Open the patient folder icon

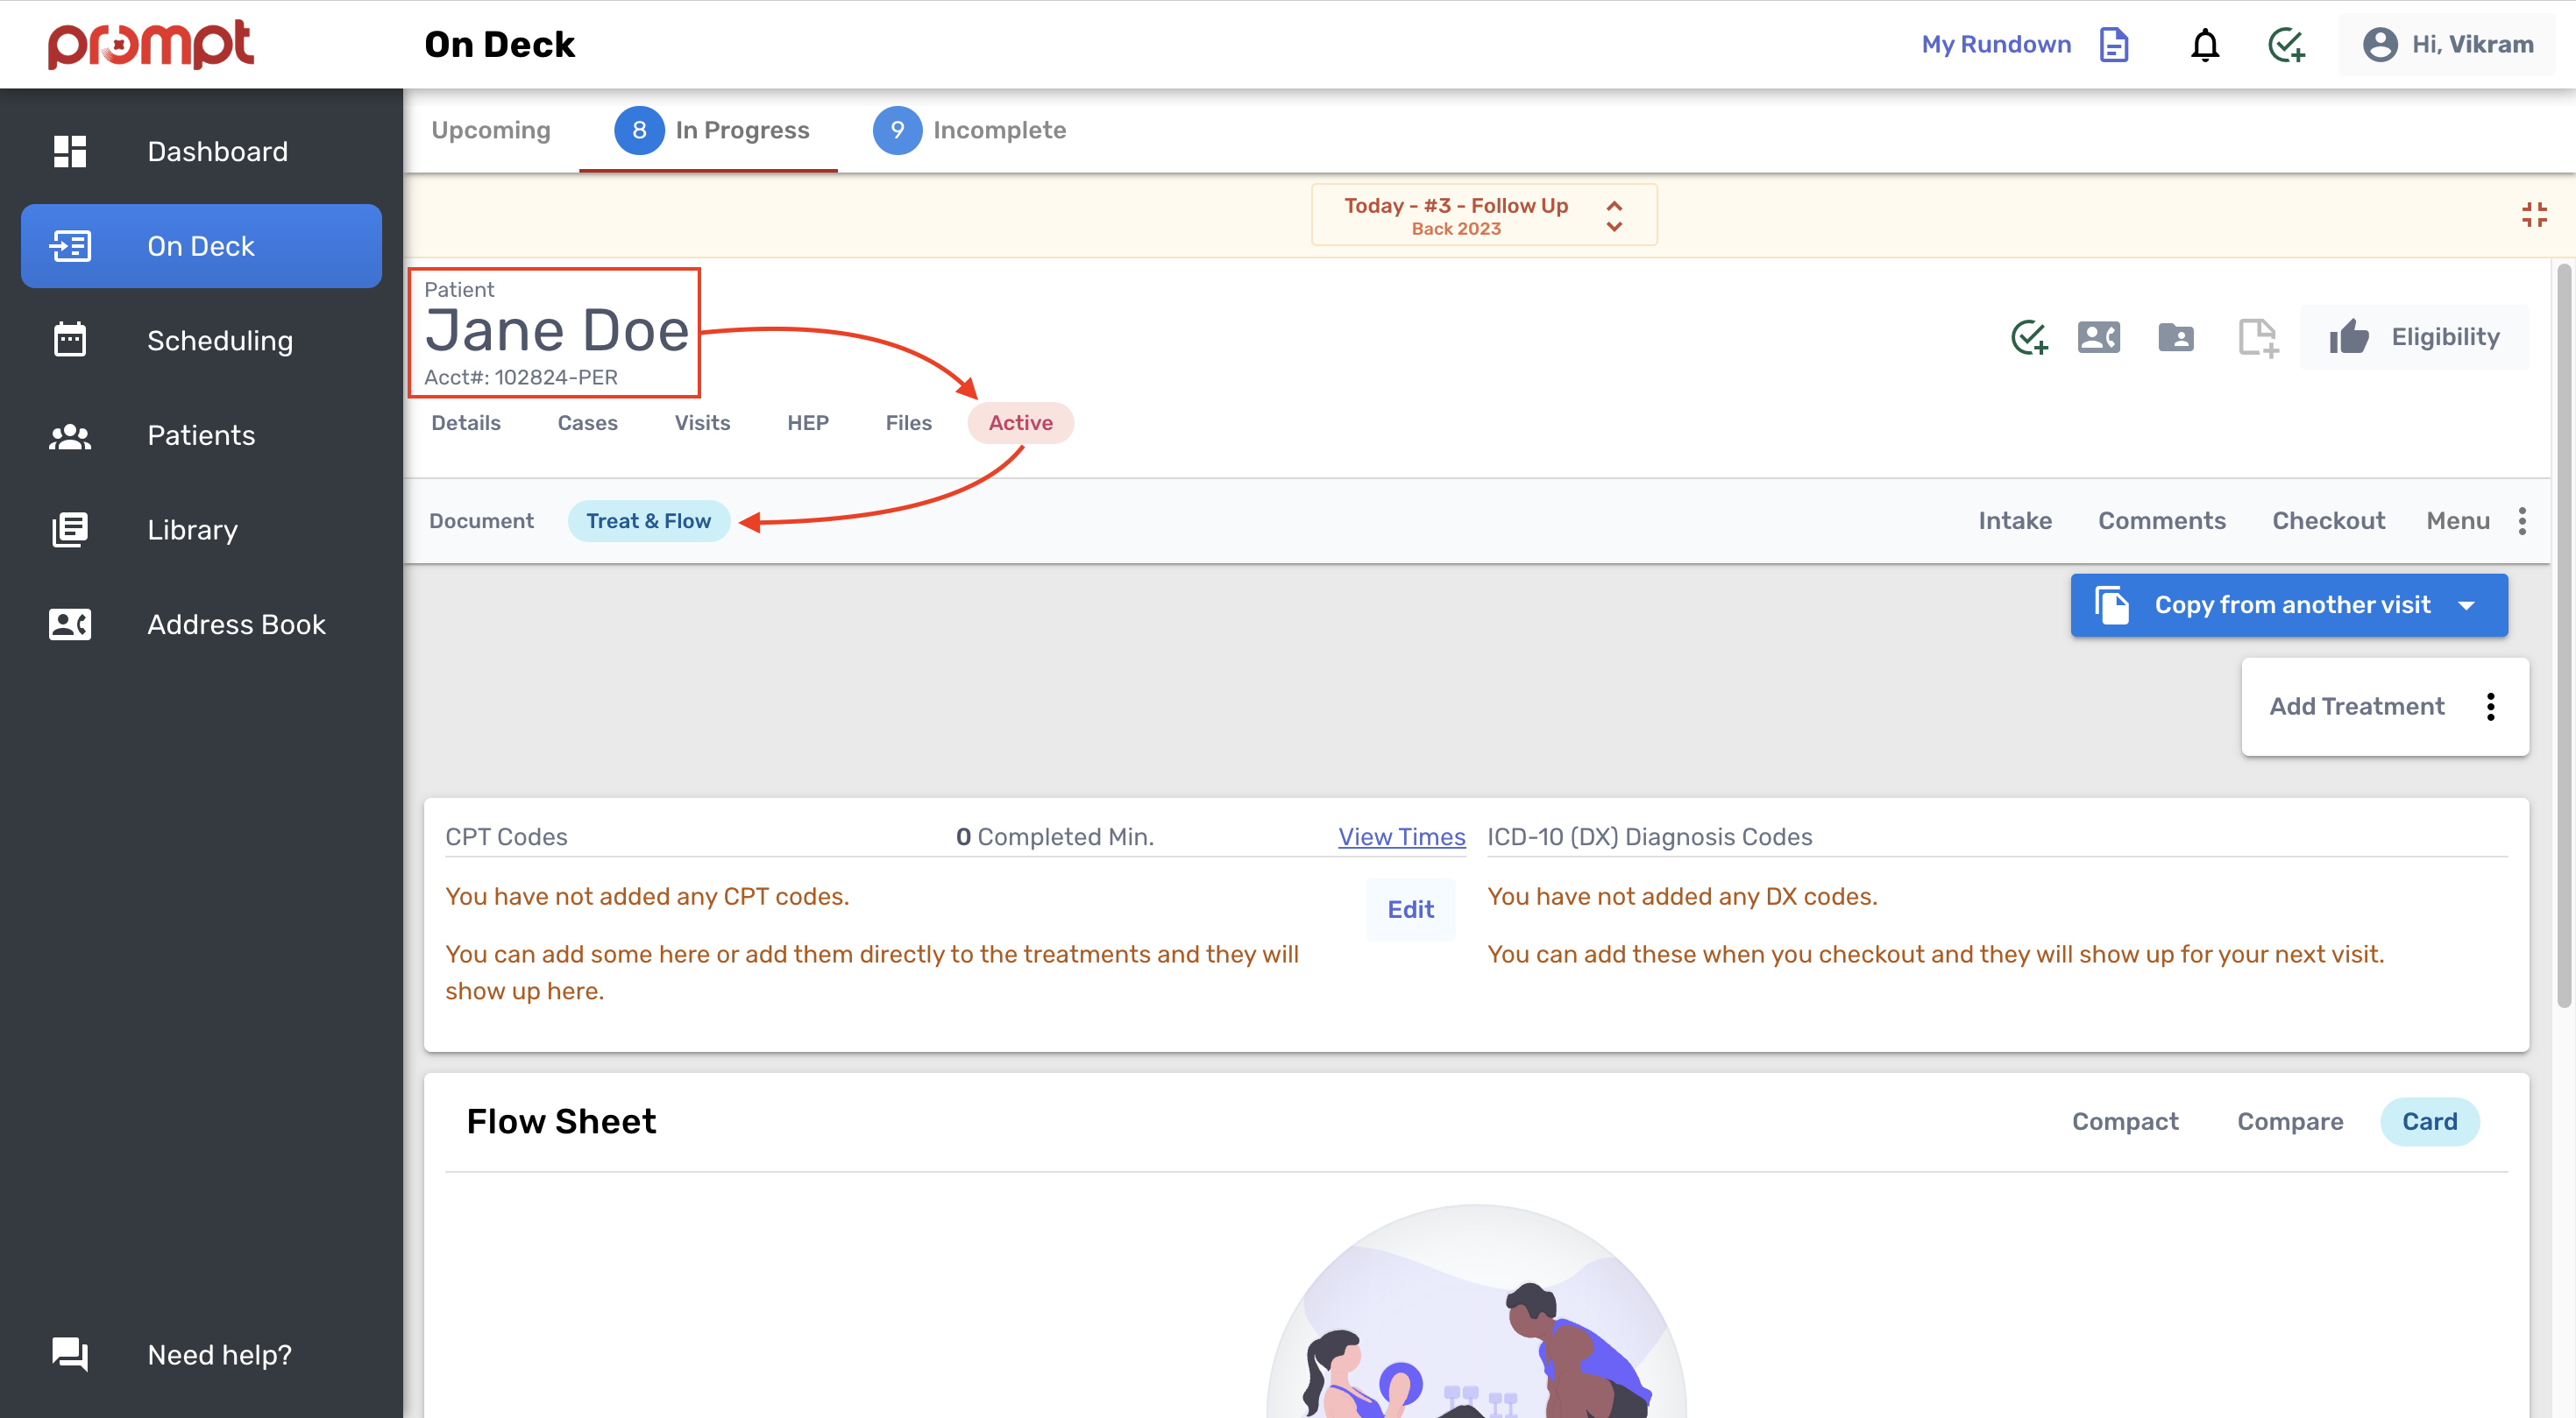pyautogui.click(x=2177, y=338)
